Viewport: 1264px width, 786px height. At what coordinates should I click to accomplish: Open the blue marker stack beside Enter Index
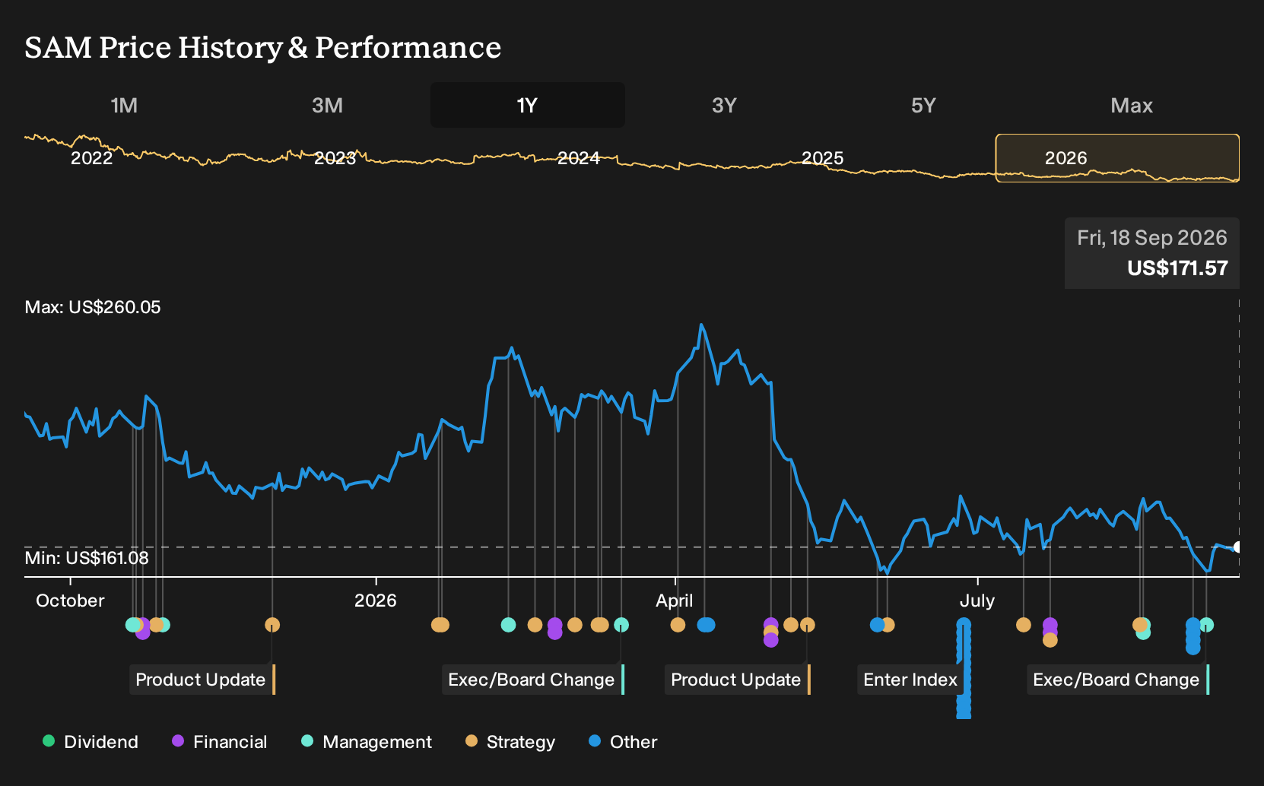[x=964, y=667]
